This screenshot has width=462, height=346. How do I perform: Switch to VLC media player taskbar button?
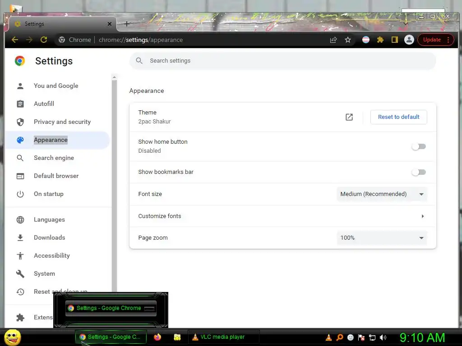[224, 337]
